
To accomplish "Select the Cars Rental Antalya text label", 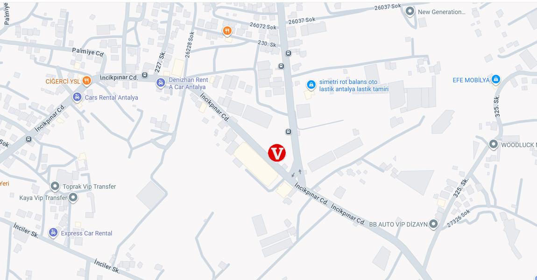I will point(111,98).
